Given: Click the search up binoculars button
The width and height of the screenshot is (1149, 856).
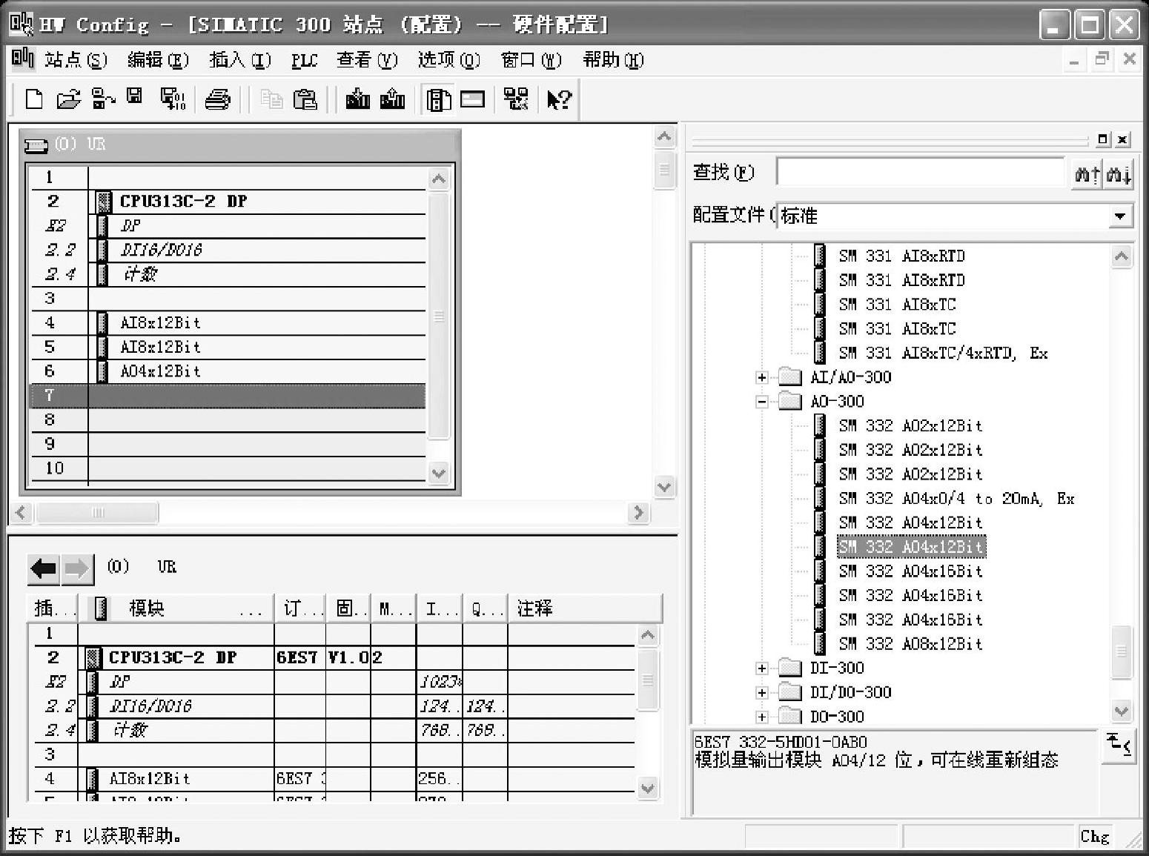Looking at the screenshot, I should [x=1087, y=174].
